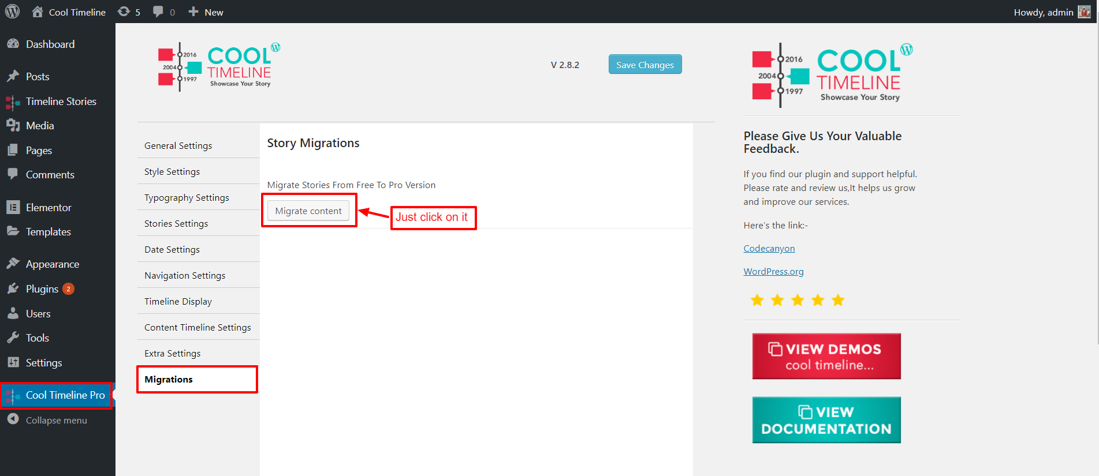Click the Elementor icon in sidebar
Image resolution: width=1099 pixels, height=476 pixels.
13,207
